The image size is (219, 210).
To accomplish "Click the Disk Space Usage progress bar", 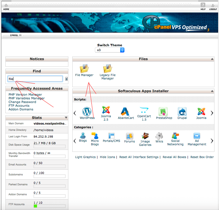I will pos(50,146).
